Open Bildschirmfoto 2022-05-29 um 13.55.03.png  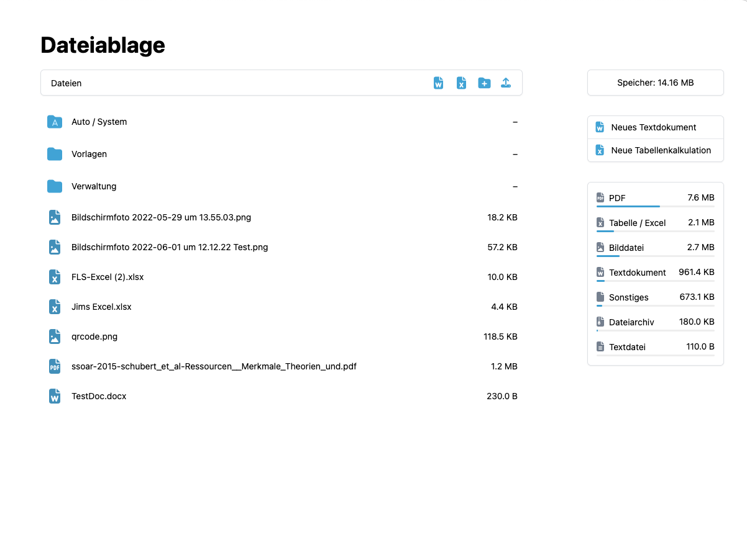pos(161,217)
